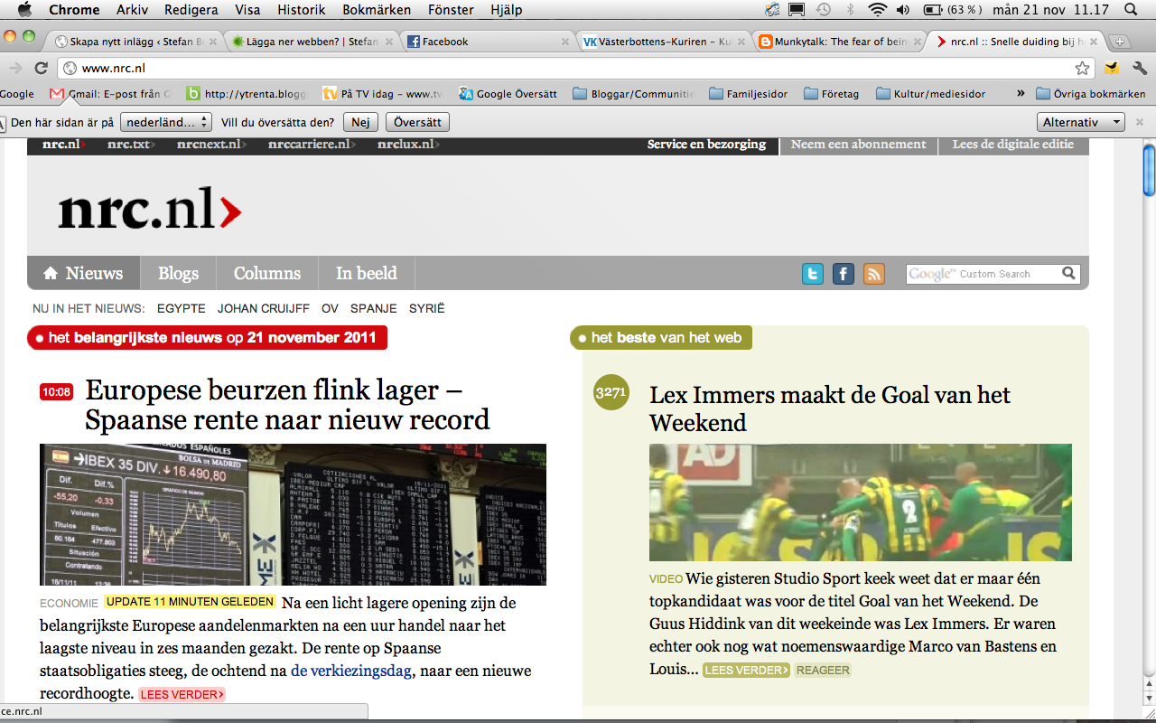Go forward with the forward arrow
The height and width of the screenshot is (723, 1156).
tap(15, 68)
